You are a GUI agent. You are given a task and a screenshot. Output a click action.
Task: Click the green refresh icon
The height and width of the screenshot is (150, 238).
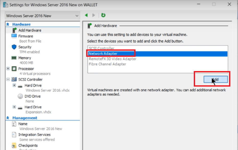[103, 15]
